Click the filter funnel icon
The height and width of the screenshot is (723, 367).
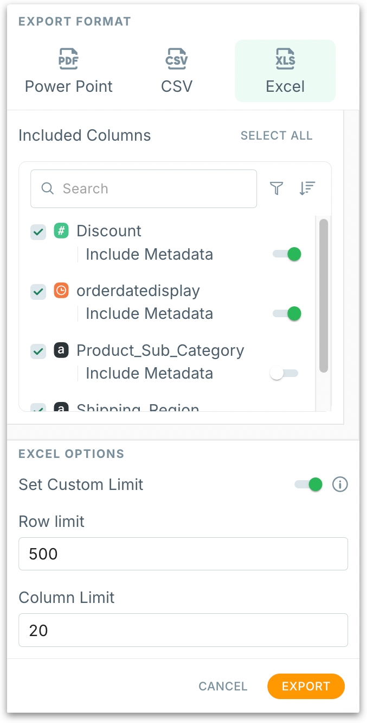[x=276, y=188]
